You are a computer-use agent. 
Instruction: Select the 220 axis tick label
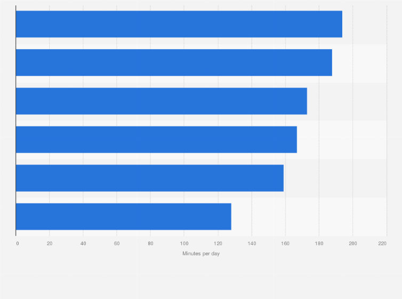tap(382, 243)
